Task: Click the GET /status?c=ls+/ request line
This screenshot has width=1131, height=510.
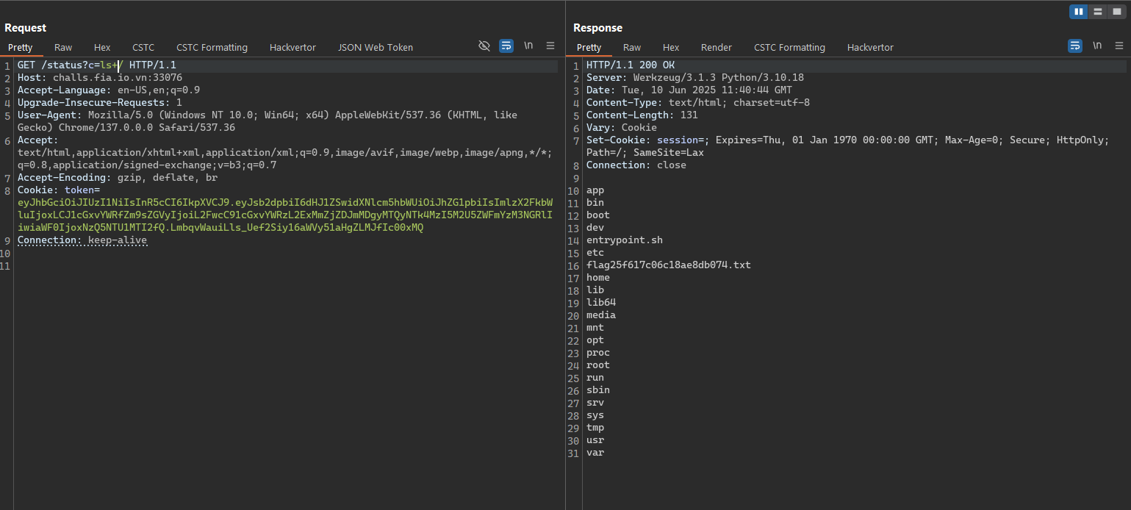Action: click(x=97, y=65)
